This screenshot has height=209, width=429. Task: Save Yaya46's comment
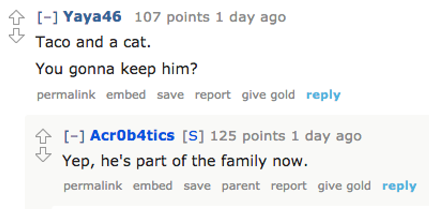[170, 95]
